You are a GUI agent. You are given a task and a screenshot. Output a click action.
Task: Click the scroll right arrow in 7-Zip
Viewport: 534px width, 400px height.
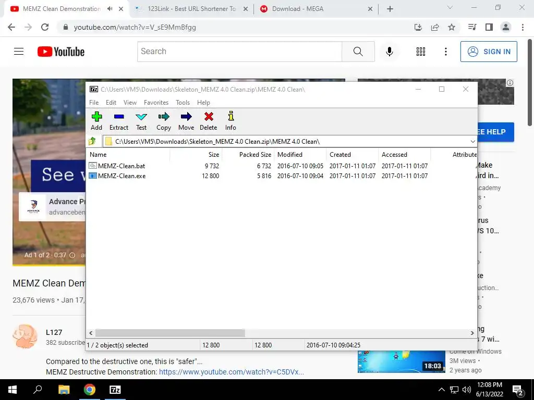tap(472, 333)
